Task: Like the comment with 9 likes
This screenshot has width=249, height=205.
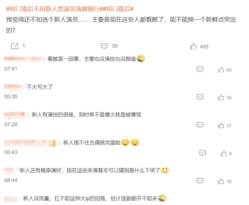Action: [x=224, y=153]
